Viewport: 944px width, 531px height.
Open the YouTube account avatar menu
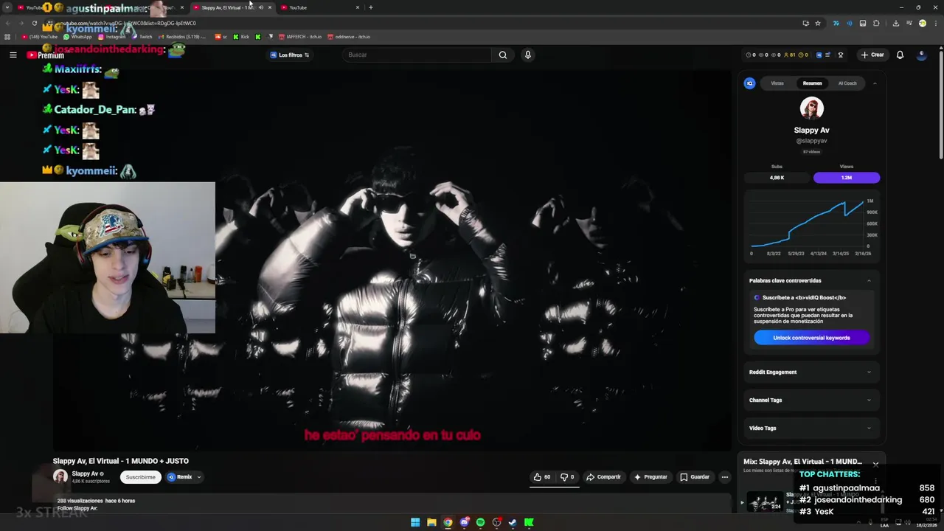click(921, 55)
